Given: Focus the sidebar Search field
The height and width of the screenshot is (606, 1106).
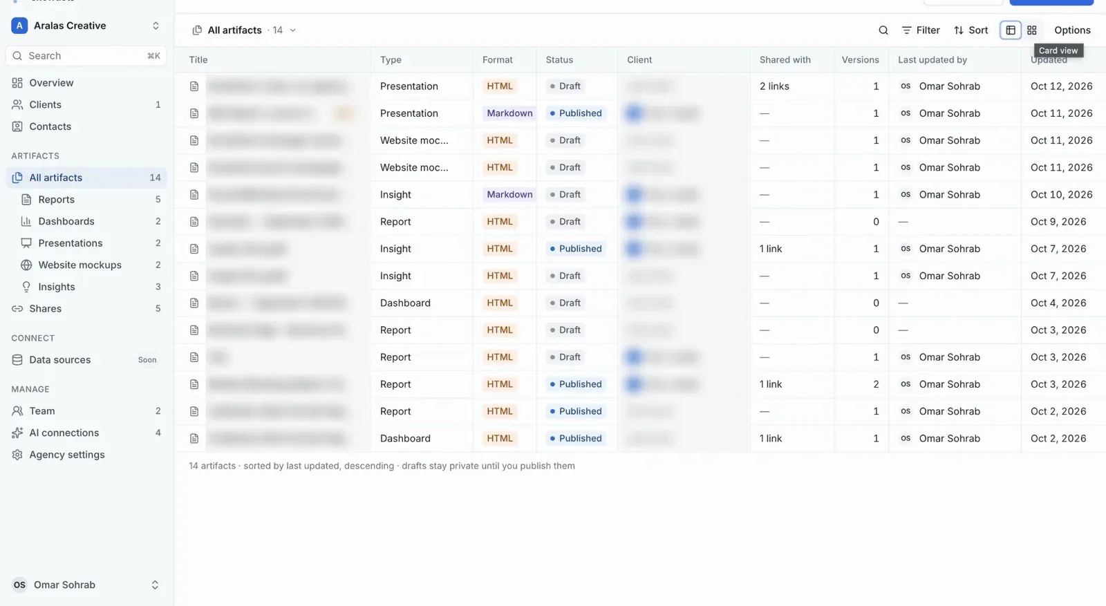Looking at the screenshot, I should tap(86, 56).
